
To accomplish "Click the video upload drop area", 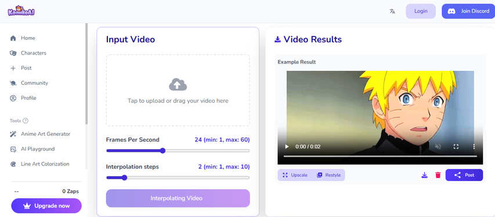I will (x=178, y=91).
